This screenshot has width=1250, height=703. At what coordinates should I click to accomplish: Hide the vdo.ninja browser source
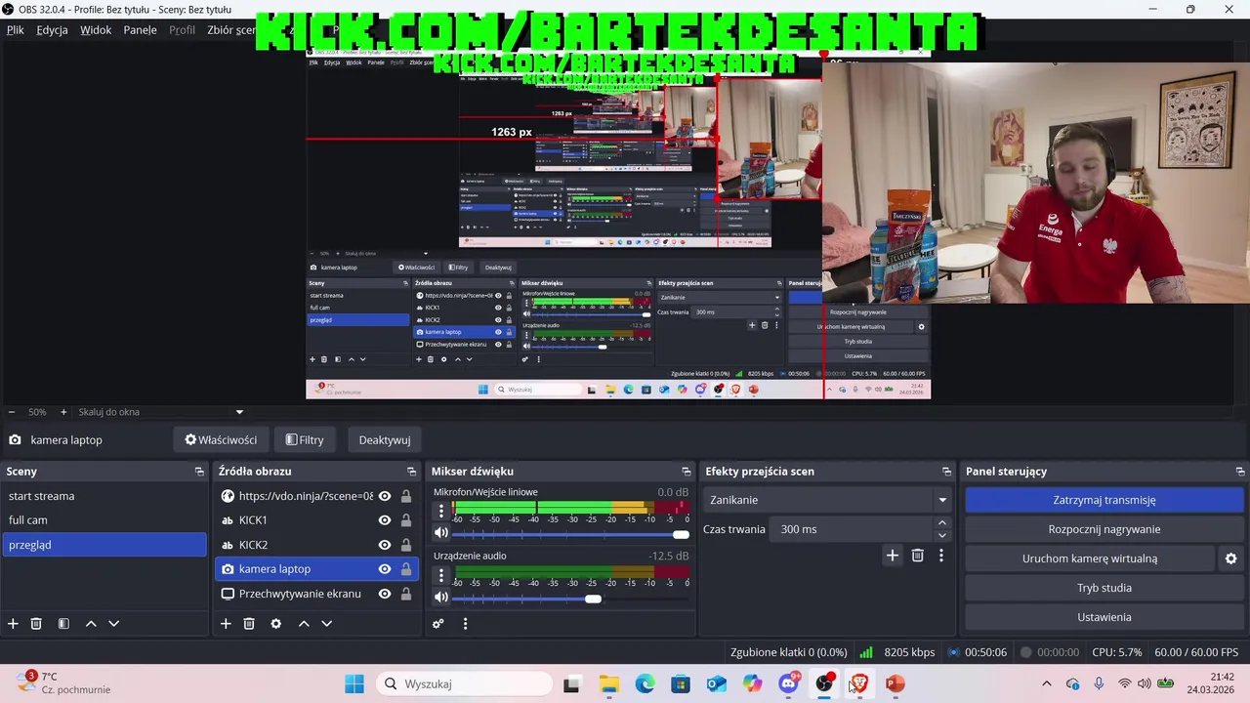click(x=385, y=496)
